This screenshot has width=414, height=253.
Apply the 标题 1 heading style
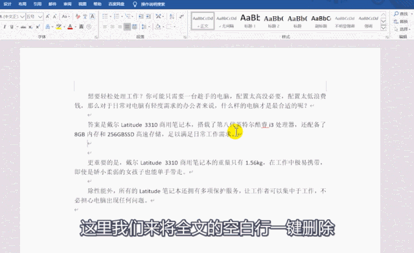click(x=250, y=21)
